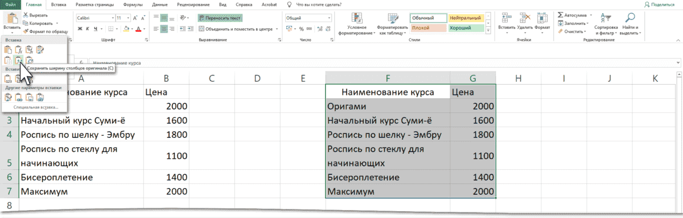Increase decimal places icon
Viewport: 683px width, 218px height.
320,29
